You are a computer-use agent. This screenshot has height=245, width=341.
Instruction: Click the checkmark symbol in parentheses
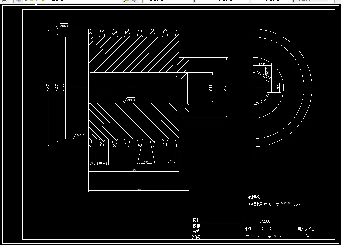(x=297, y=204)
